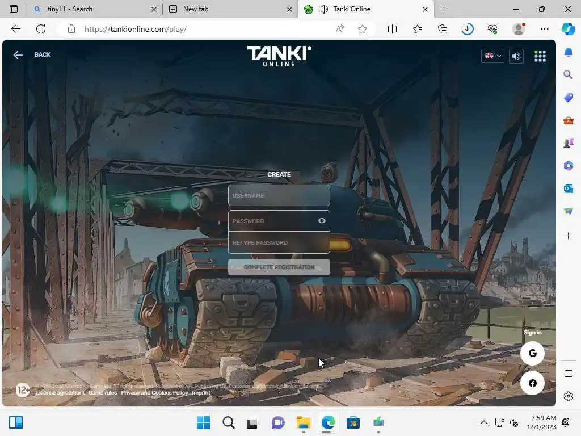Image resolution: width=581 pixels, height=436 pixels.
Task: Click the Tanki Online logo
Action: pos(279,56)
